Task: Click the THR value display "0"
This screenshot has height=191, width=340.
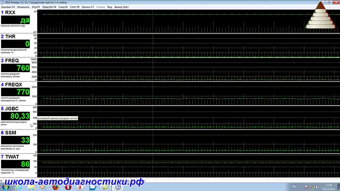Action: [15, 44]
